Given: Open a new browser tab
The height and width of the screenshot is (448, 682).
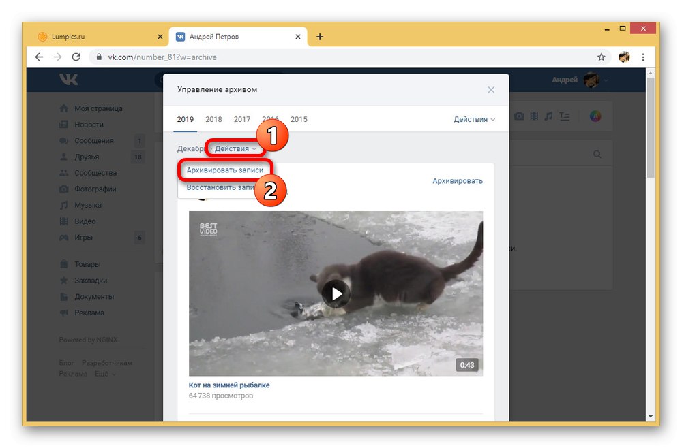Looking at the screenshot, I should tap(320, 37).
